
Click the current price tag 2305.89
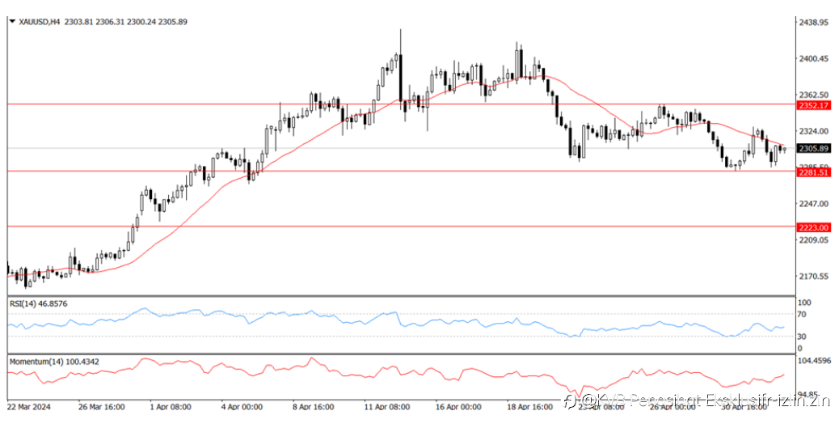[x=814, y=148]
